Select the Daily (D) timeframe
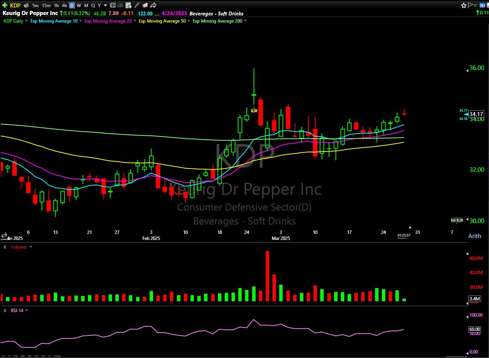This screenshot has height=358, width=489. [x=72, y=5]
